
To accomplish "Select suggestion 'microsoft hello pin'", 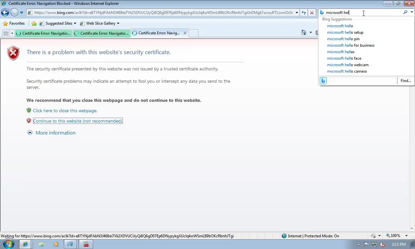I will coord(343,39).
